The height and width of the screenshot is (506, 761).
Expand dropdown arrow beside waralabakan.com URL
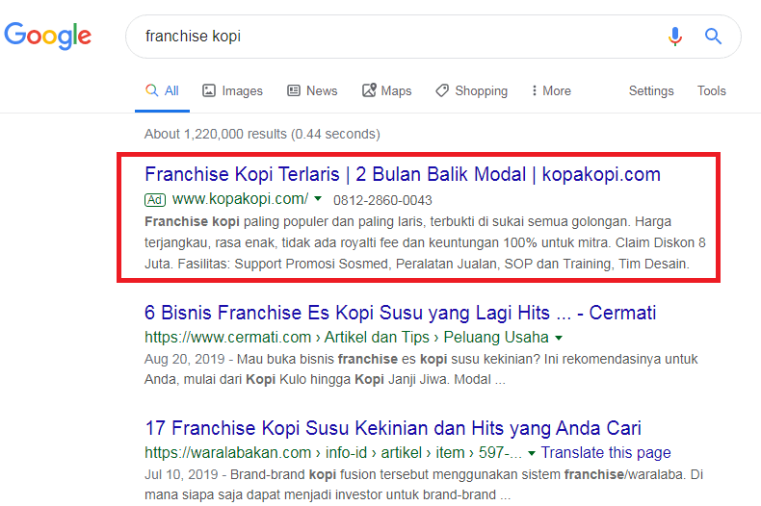[531, 453]
